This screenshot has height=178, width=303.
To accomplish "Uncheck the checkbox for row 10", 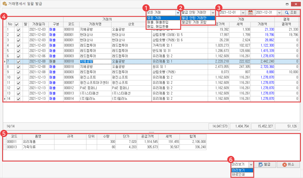I will pyautogui.click(x=19, y=77).
